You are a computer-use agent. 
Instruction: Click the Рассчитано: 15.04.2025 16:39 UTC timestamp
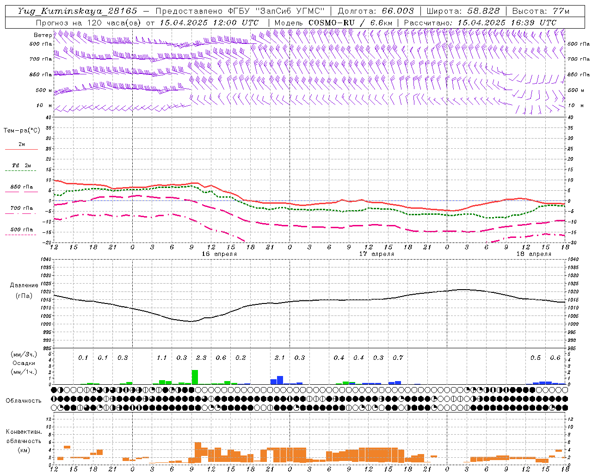[x=480, y=23]
